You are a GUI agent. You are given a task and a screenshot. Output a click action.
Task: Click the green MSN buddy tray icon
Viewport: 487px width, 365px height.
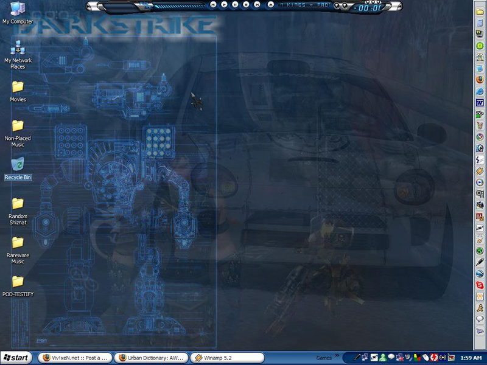[x=383, y=358]
